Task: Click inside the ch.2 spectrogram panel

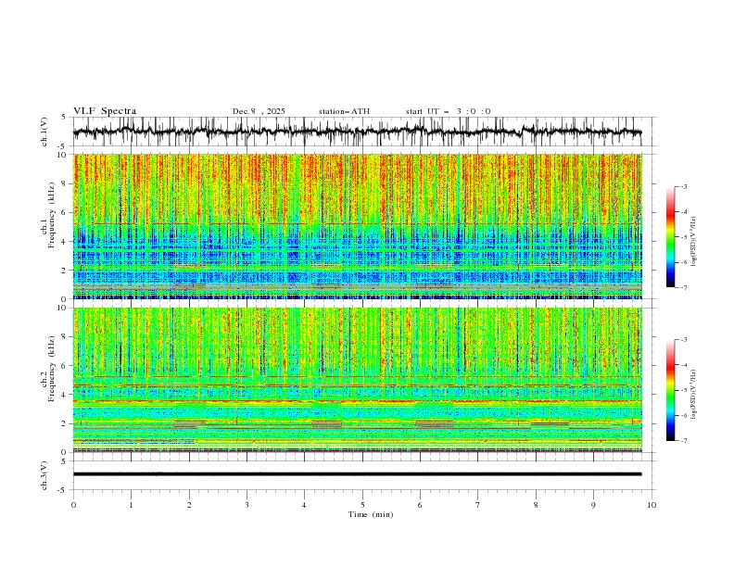Action: tap(357, 380)
